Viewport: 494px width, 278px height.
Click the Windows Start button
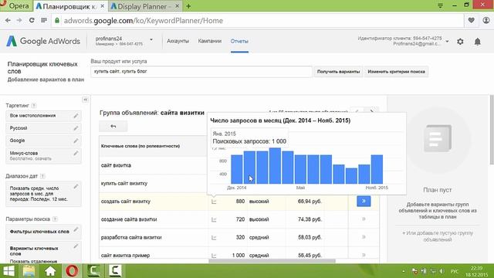click(x=8, y=271)
